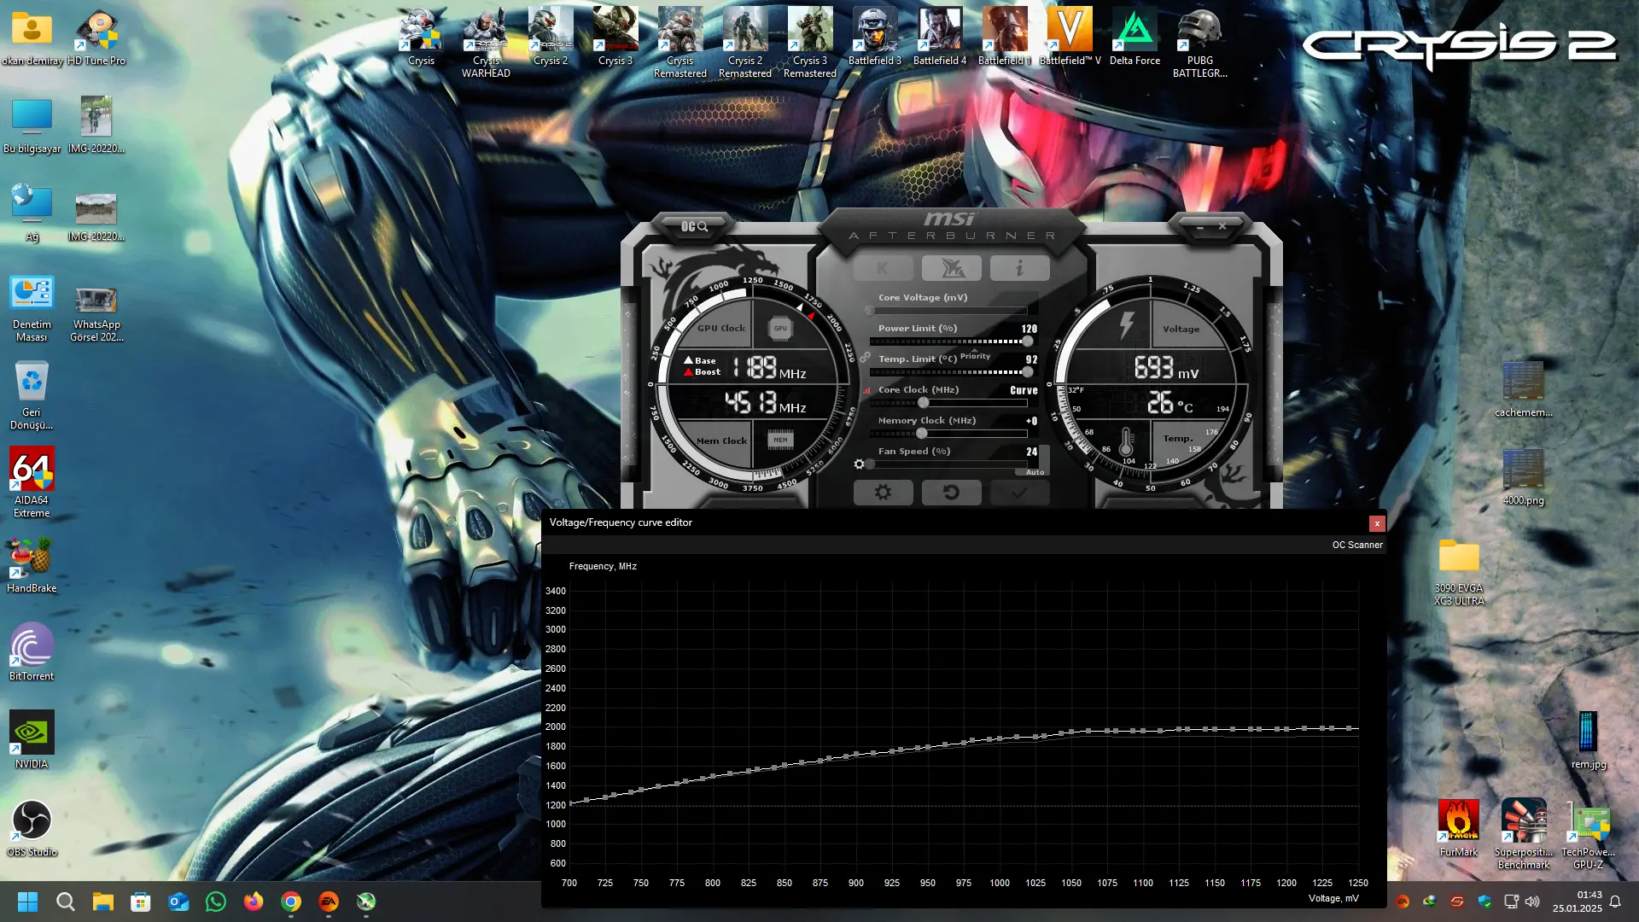Click the Power Limit value 120
The image size is (1639, 922).
(1029, 329)
